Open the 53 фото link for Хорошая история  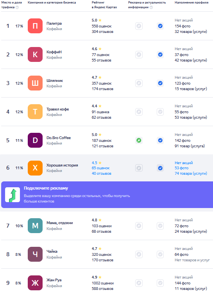tap(181, 168)
